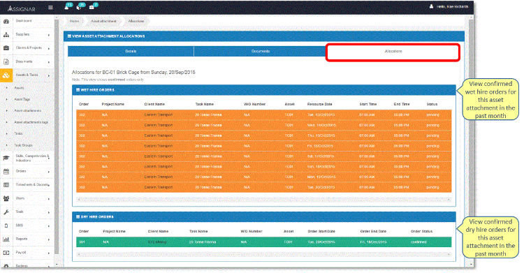Click the Users group icon
This screenshot has width=524, height=273.
coord(6,198)
